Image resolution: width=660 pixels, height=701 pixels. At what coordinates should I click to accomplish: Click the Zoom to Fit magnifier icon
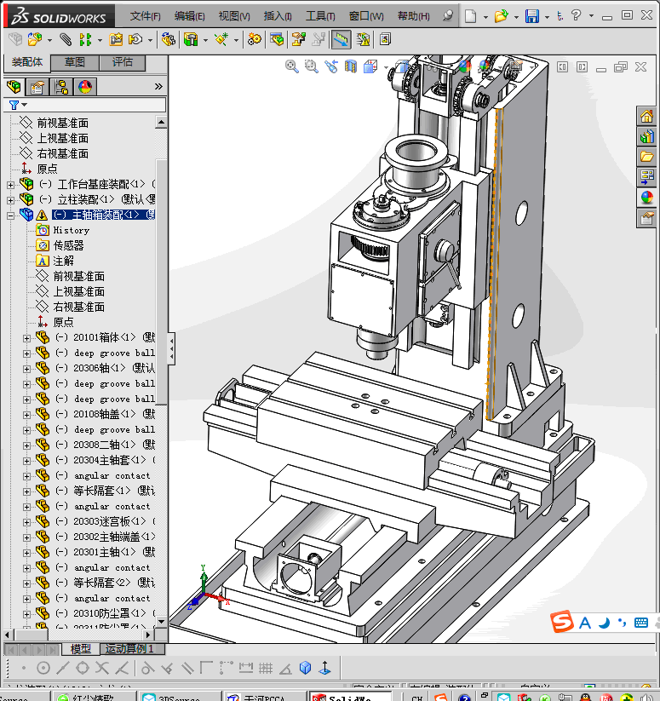[292, 66]
